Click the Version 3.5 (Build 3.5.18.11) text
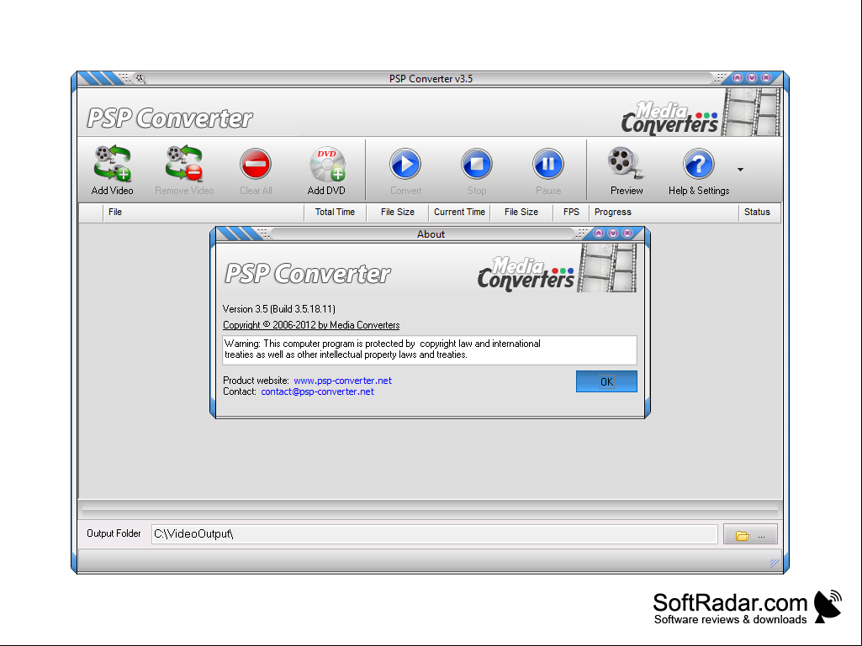 (x=278, y=308)
